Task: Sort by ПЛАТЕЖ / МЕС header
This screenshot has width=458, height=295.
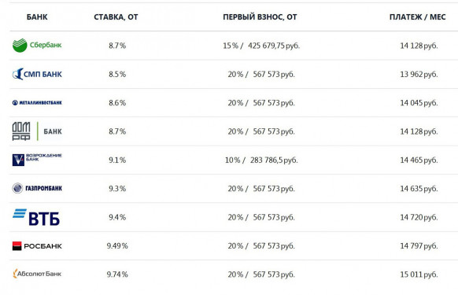Action: (417, 17)
